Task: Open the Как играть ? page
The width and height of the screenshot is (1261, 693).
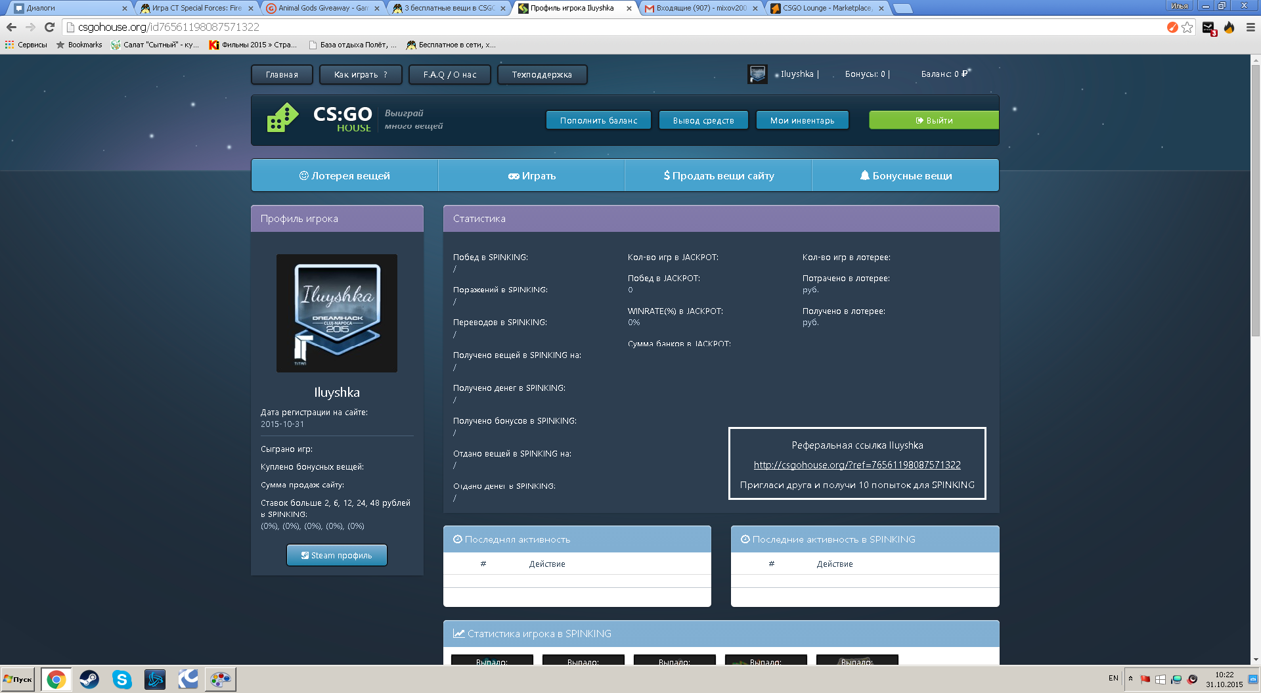Action: coord(361,74)
